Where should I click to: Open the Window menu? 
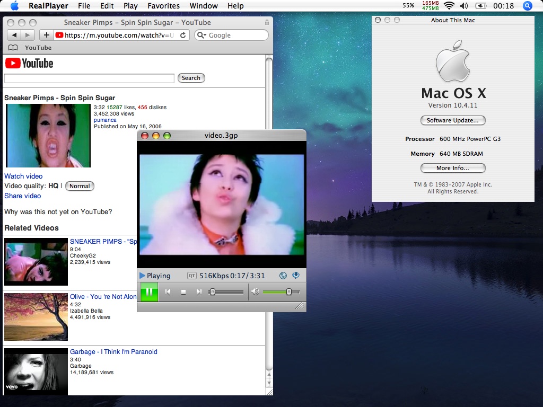[x=204, y=6]
